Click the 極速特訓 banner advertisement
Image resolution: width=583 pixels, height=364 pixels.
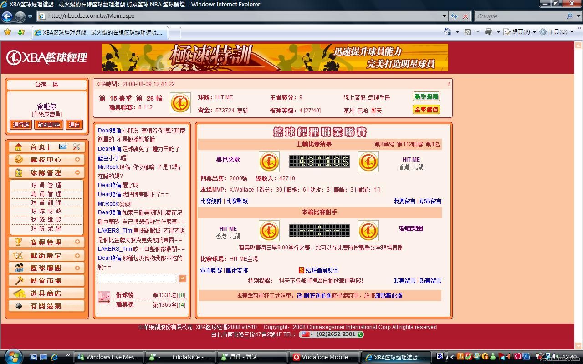point(275,57)
